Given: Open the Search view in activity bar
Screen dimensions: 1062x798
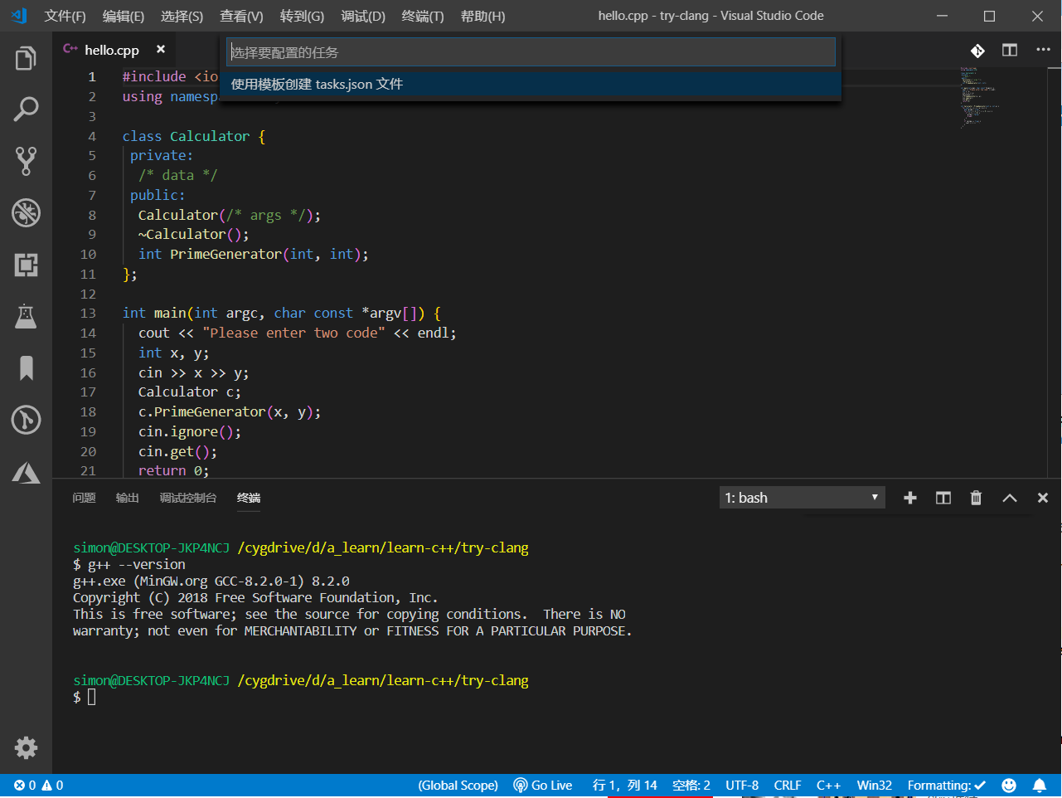Looking at the screenshot, I should [x=26, y=109].
